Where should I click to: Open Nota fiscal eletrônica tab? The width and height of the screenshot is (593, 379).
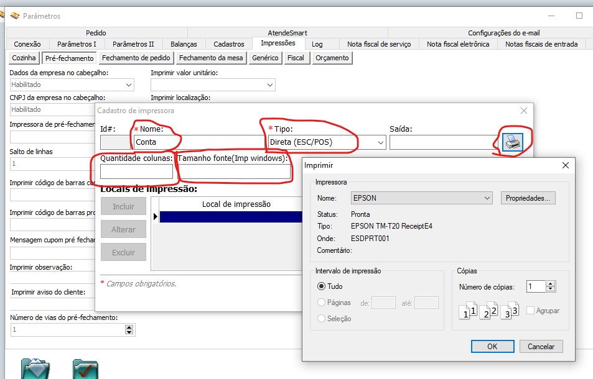pyautogui.click(x=457, y=44)
